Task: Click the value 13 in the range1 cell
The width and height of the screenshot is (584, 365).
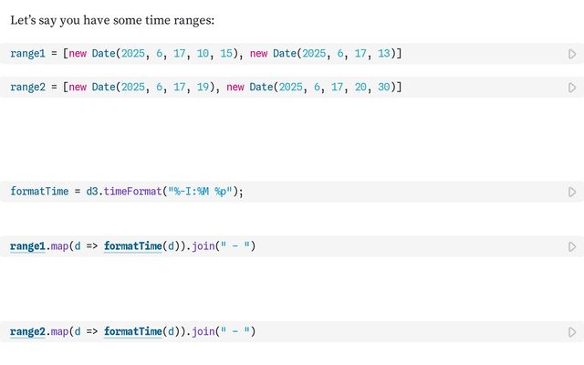Action: pyautogui.click(x=383, y=54)
